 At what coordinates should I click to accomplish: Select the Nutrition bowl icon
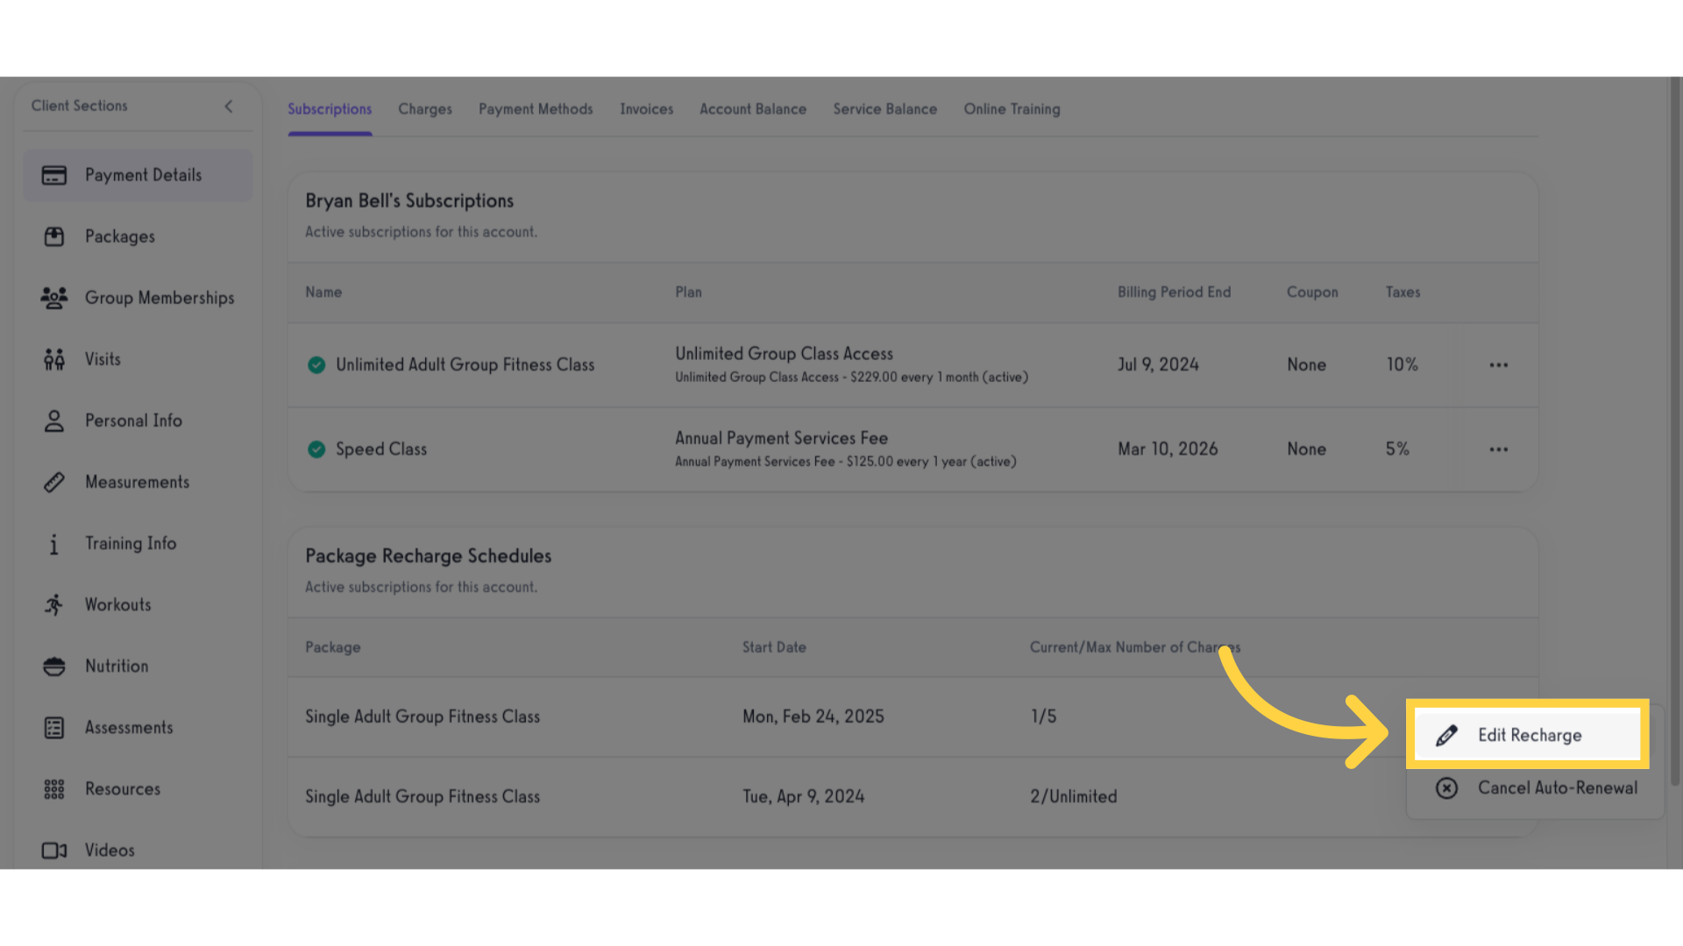click(54, 667)
